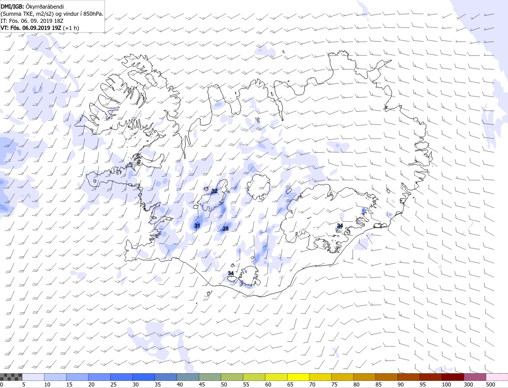The height and width of the screenshot is (388, 508).
Task: Select the pale lavender 5–10 legend swatch
Action: click(x=34, y=377)
